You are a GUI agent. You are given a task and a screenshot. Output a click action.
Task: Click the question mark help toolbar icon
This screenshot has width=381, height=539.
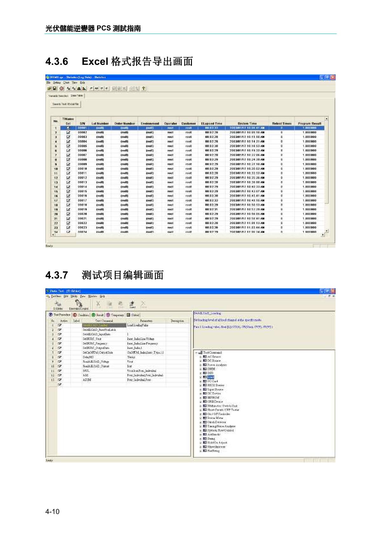[144, 88]
